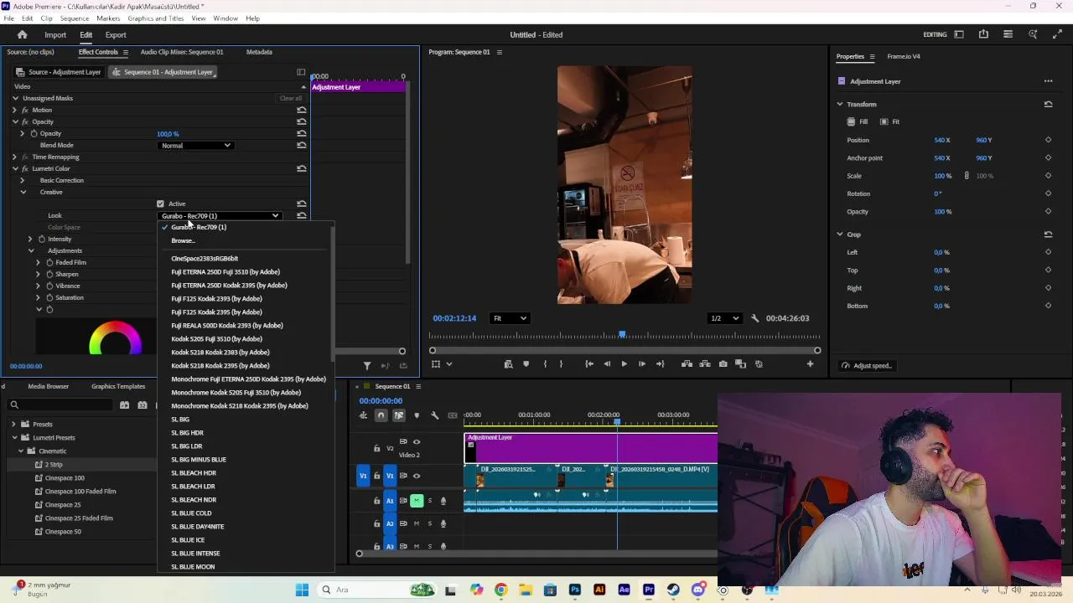Viewport: 1073px width, 603px height.
Task: Hide the Video 2 track output
Action: [x=417, y=441]
